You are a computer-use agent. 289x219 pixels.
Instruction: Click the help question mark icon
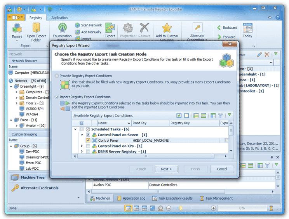point(278,17)
